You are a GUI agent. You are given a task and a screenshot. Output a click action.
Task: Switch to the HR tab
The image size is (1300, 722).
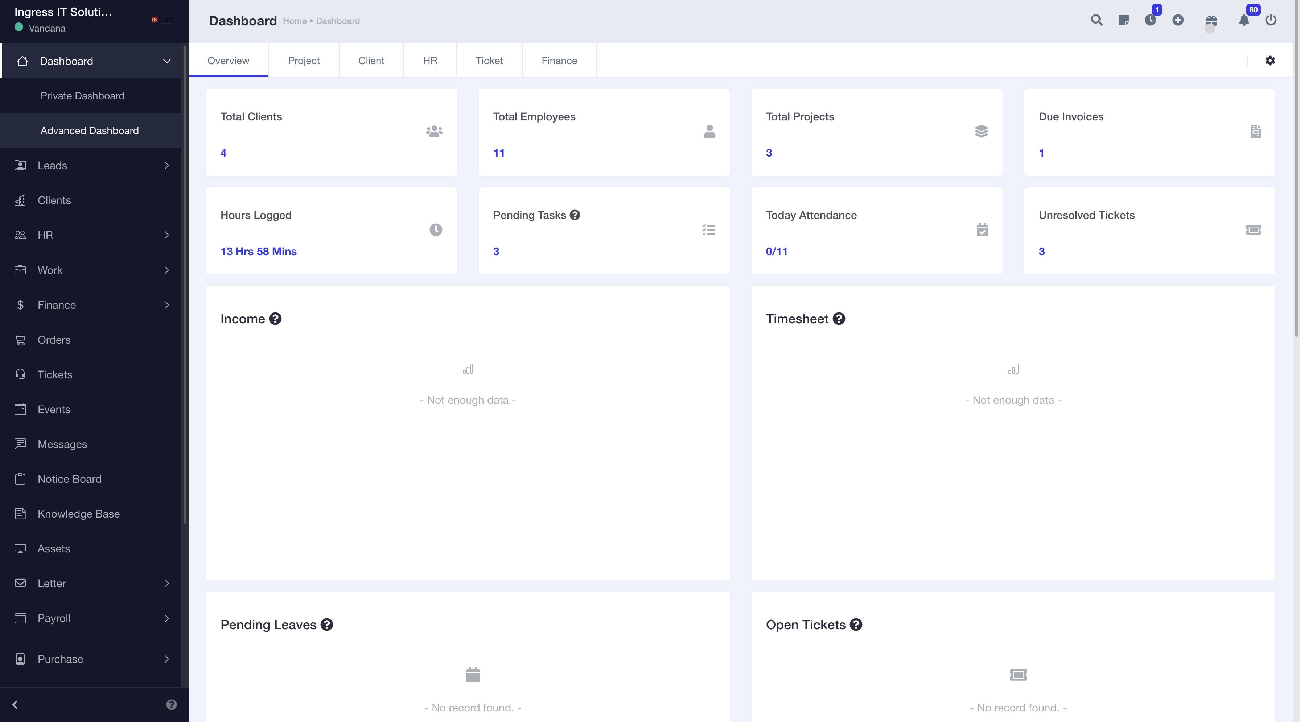pyautogui.click(x=430, y=61)
